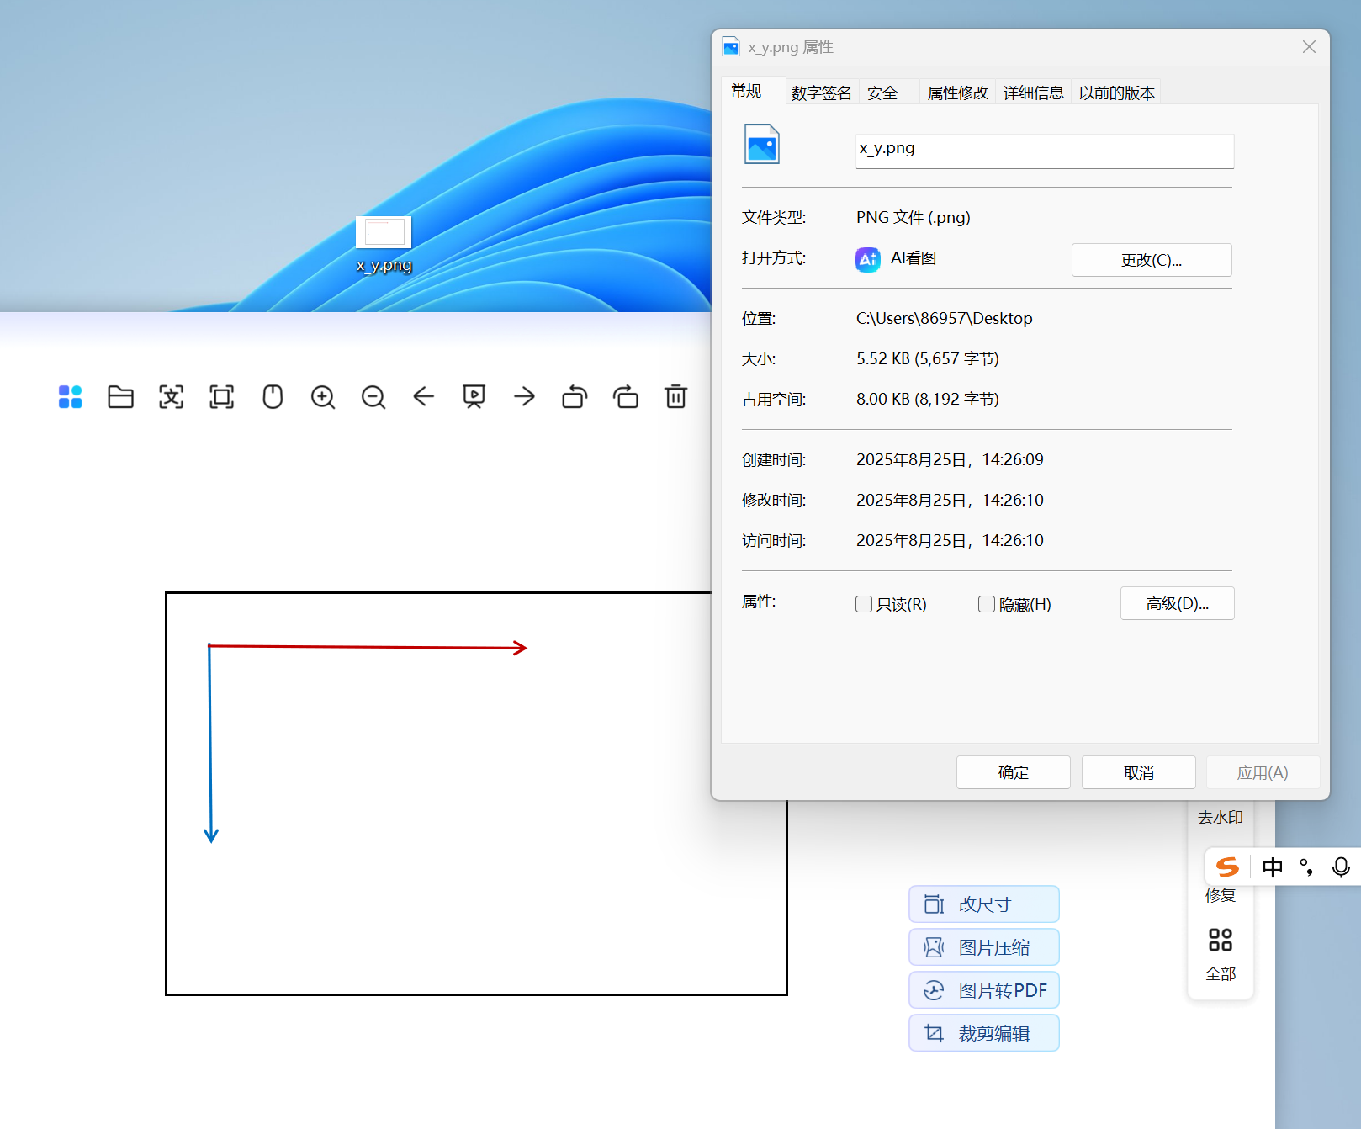Viewport: 1361px width, 1129px height.
Task: Click the mouse scroll mode icon
Action: 273,396
